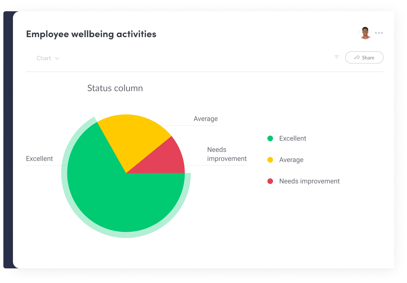Toggle the Needs improvement legend item
The height and width of the screenshot is (283, 407).
tap(309, 181)
